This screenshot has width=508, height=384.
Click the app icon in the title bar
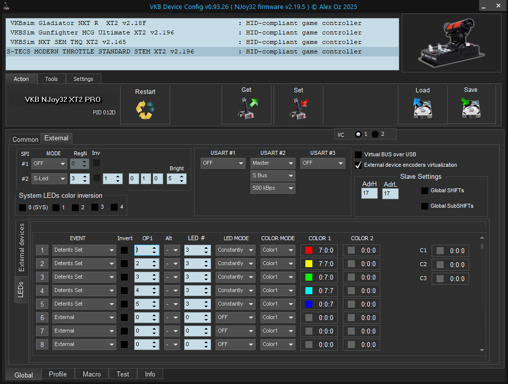6,6
